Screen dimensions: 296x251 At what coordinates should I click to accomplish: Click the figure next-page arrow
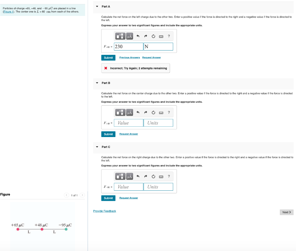click(82, 195)
